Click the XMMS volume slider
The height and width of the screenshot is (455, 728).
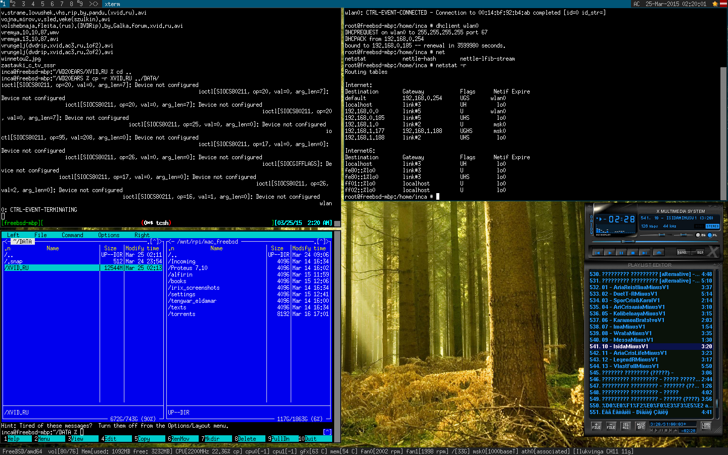(656, 235)
